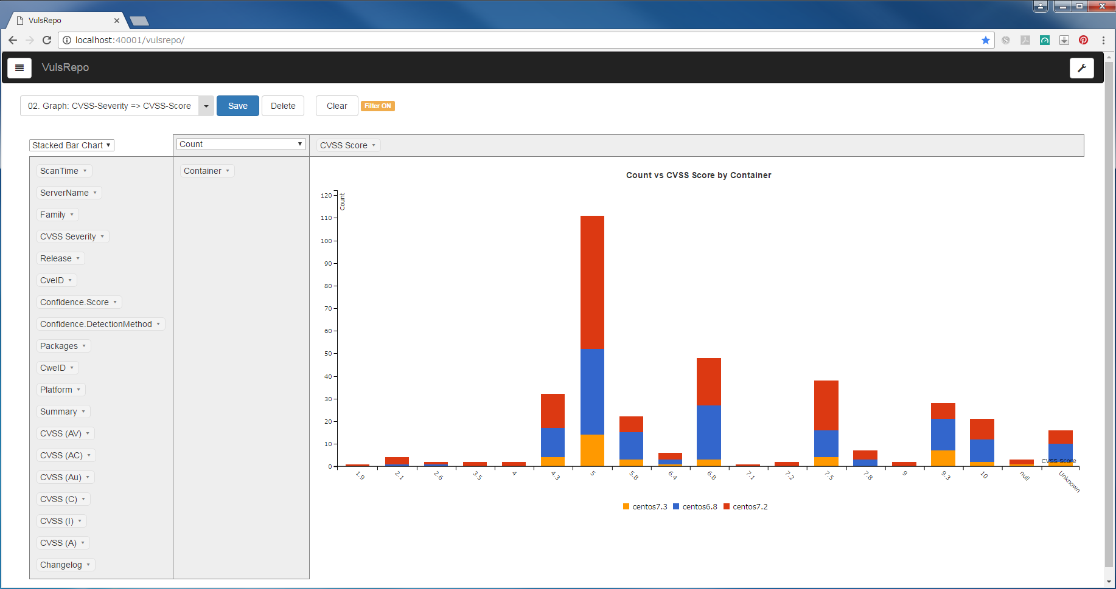The height and width of the screenshot is (589, 1116).
Task: Select the 02. Graph preset field
Action: (x=110, y=106)
